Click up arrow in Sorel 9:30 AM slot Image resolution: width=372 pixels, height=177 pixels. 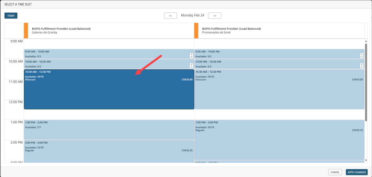click(362, 54)
